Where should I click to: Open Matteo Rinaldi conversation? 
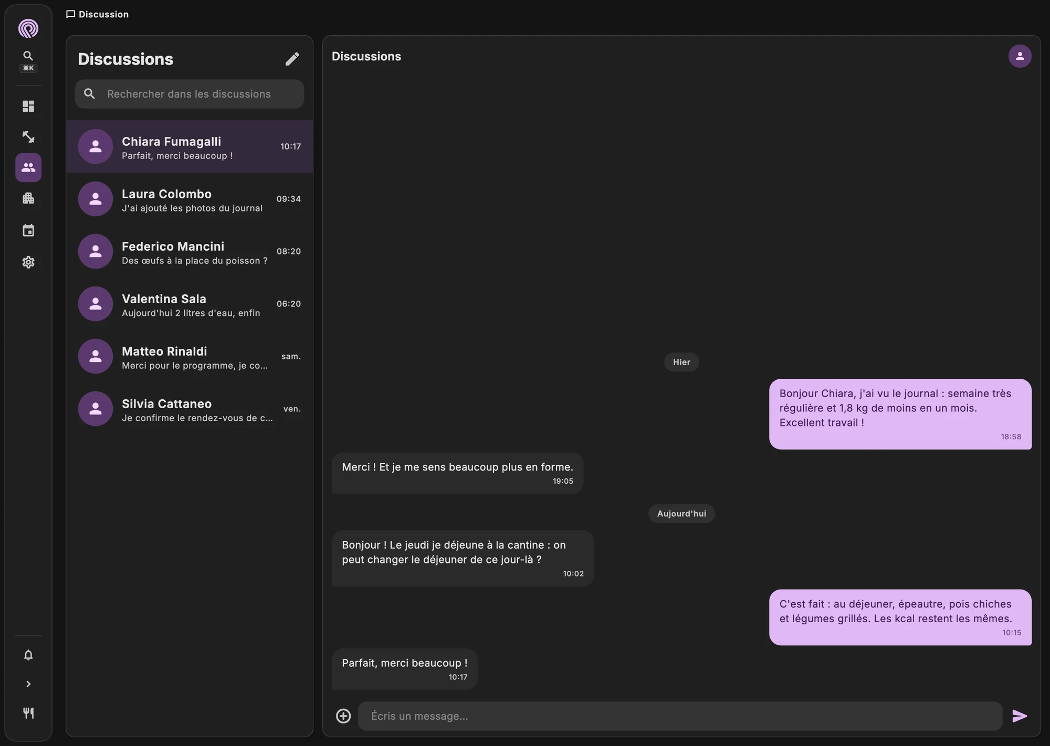(x=190, y=356)
